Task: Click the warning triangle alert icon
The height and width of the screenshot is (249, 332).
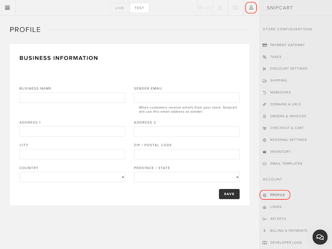Action: pos(220,8)
